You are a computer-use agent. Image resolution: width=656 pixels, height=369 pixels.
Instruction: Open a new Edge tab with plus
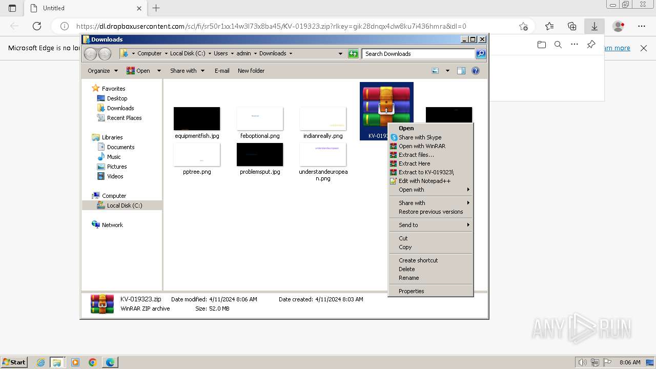coord(156,8)
